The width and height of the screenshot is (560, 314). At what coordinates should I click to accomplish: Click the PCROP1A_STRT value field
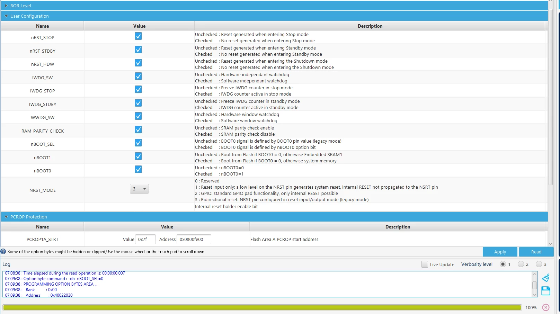coord(145,239)
